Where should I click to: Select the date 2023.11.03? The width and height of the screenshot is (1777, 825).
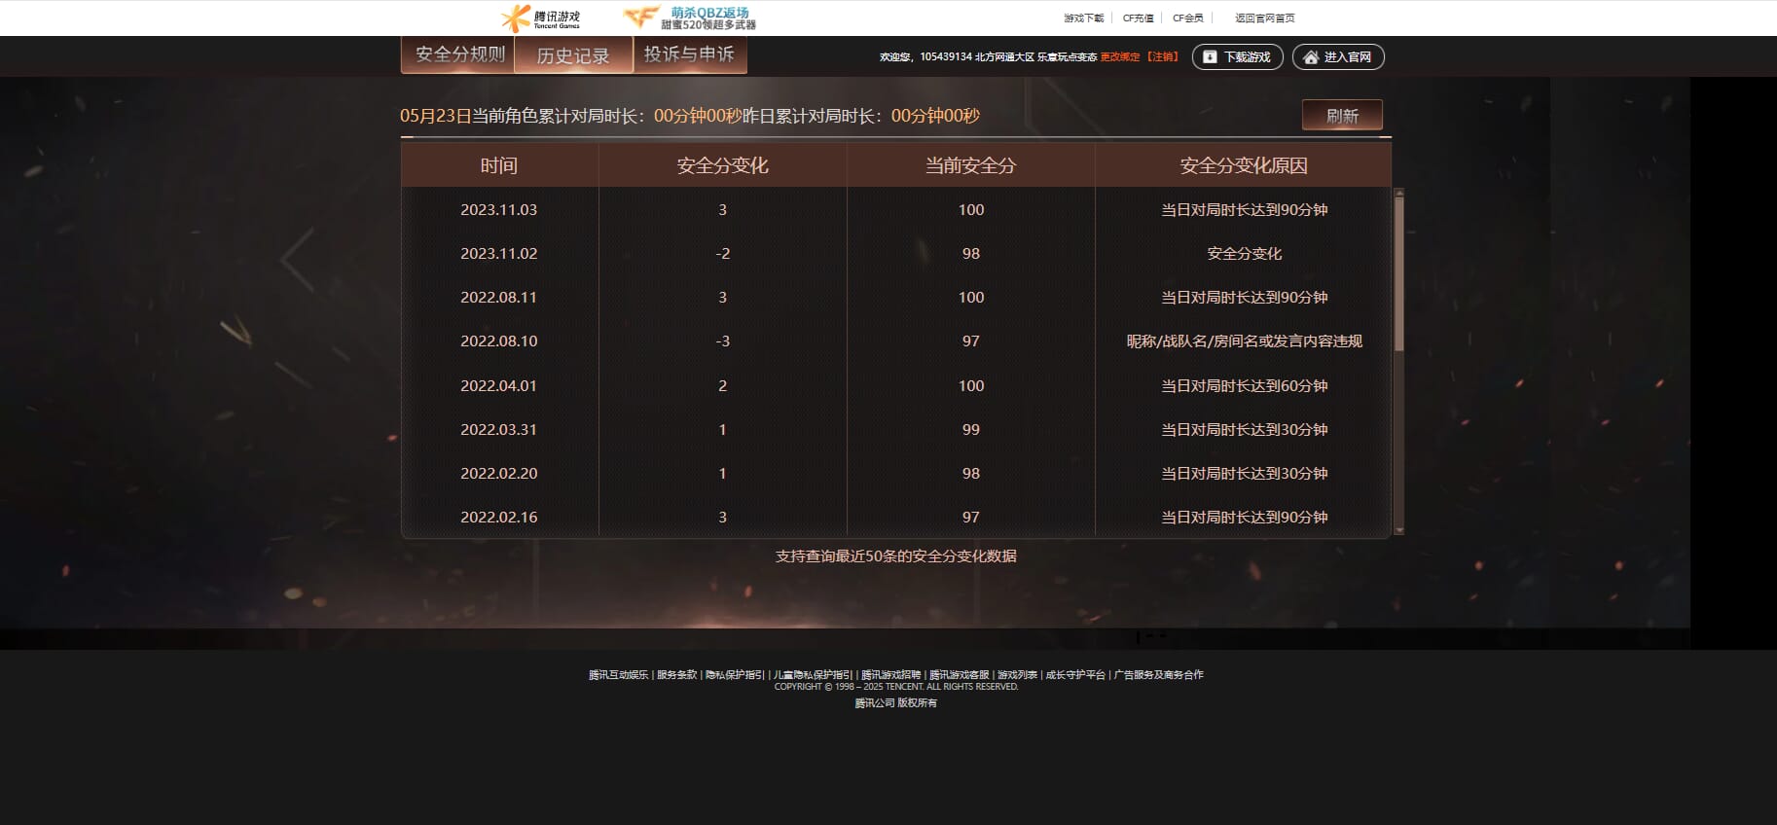(499, 210)
